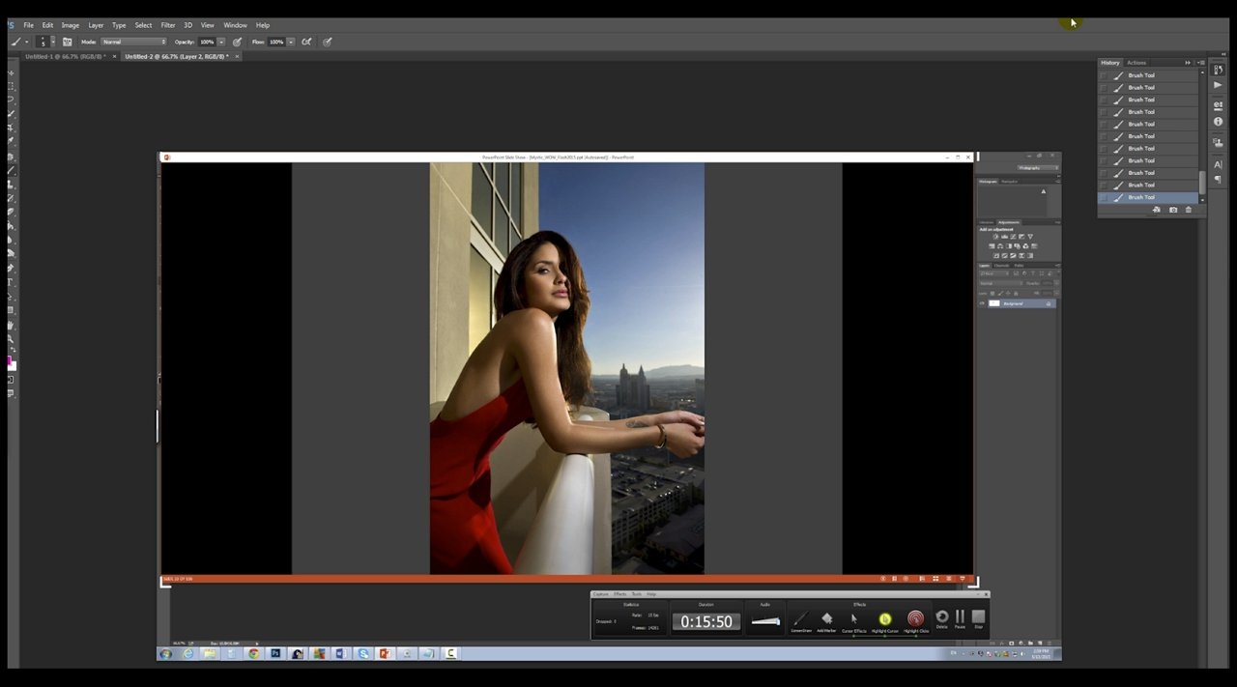Toggle the brush panel icon in options bar
This screenshot has width=1237, height=687.
pyautogui.click(x=67, y=42)
